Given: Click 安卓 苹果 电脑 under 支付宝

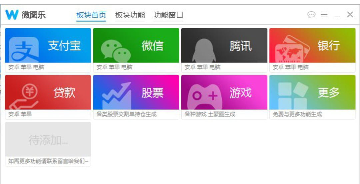Looking at the screenshot, I should [26, 67].
